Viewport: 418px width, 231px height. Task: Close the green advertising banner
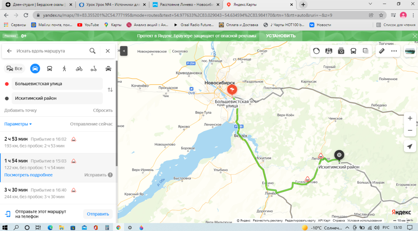click(x=415, y=36)
